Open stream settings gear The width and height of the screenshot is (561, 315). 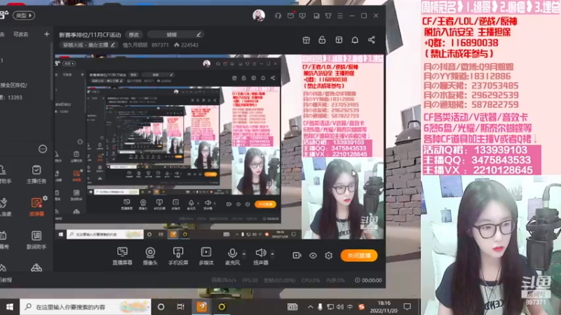click(x=329, y=255)
